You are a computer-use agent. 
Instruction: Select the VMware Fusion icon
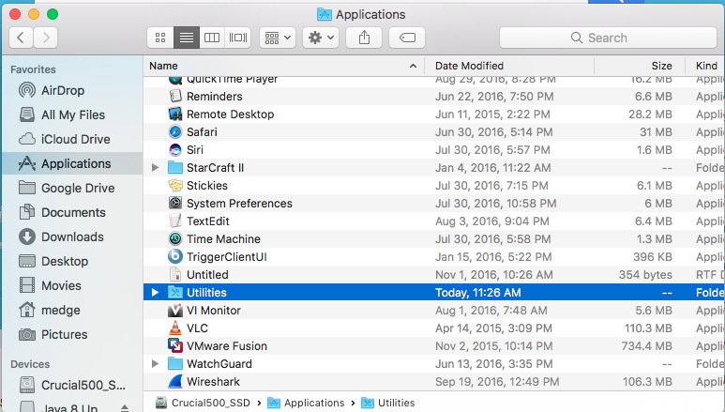[175, 345]
